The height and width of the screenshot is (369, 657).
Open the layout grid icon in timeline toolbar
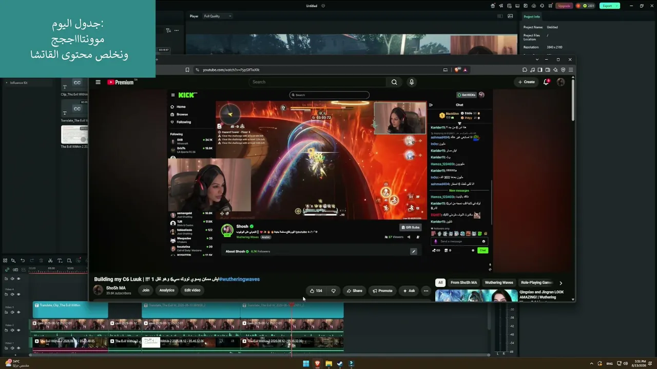5,260
